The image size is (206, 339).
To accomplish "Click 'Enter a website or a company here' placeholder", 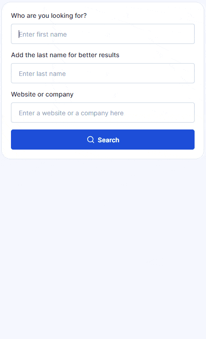I will (x=71, y=113).
